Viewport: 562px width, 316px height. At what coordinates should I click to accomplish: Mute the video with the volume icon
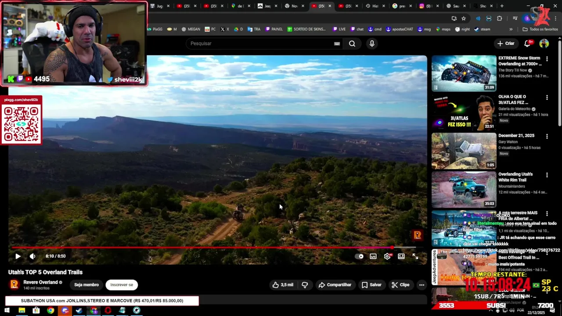point(32,256)
